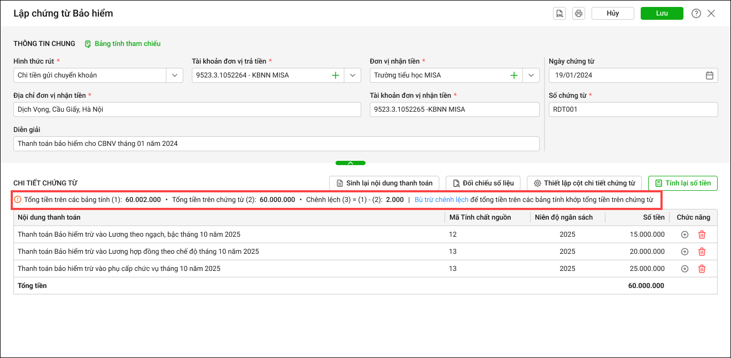731x358 pixels.
Task: Add row after the 20.000.000 line
Action: point(685,252)
